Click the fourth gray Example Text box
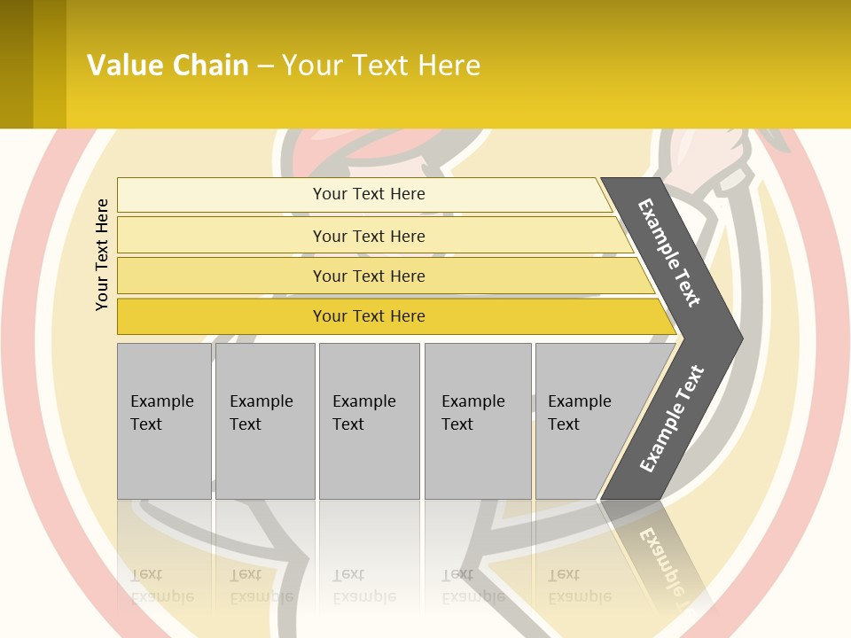Viewport: 851px width, 638px height. [x=478, y=420]
